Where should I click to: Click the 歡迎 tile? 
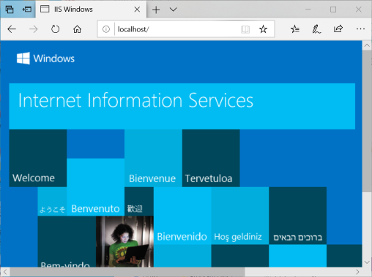coord(139,202)
